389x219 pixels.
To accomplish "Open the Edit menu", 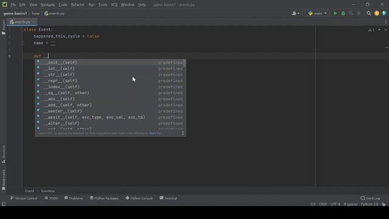I will 22,5.
